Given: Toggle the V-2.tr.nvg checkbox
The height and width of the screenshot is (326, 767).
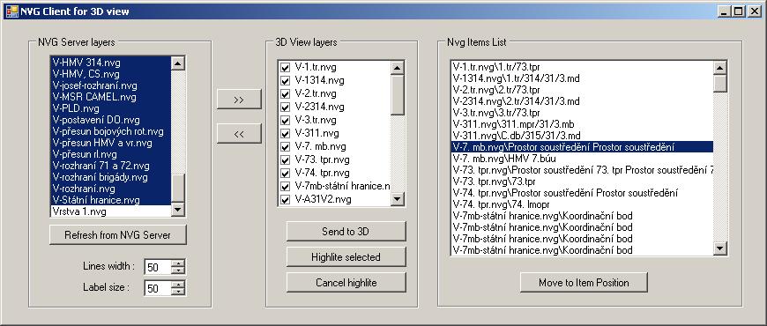Looking at the screenshot, I should coord(285,94).
